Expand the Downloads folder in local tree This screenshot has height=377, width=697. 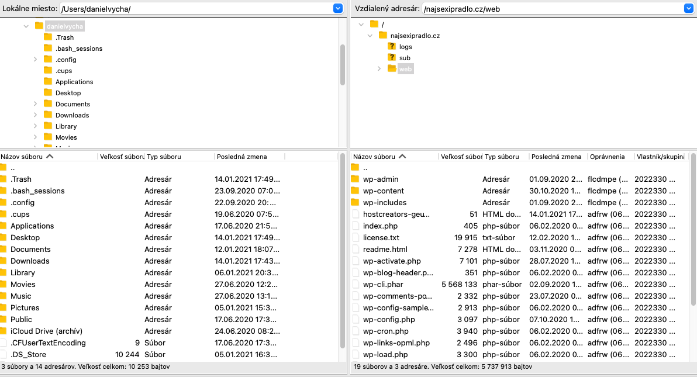[35, 115]
